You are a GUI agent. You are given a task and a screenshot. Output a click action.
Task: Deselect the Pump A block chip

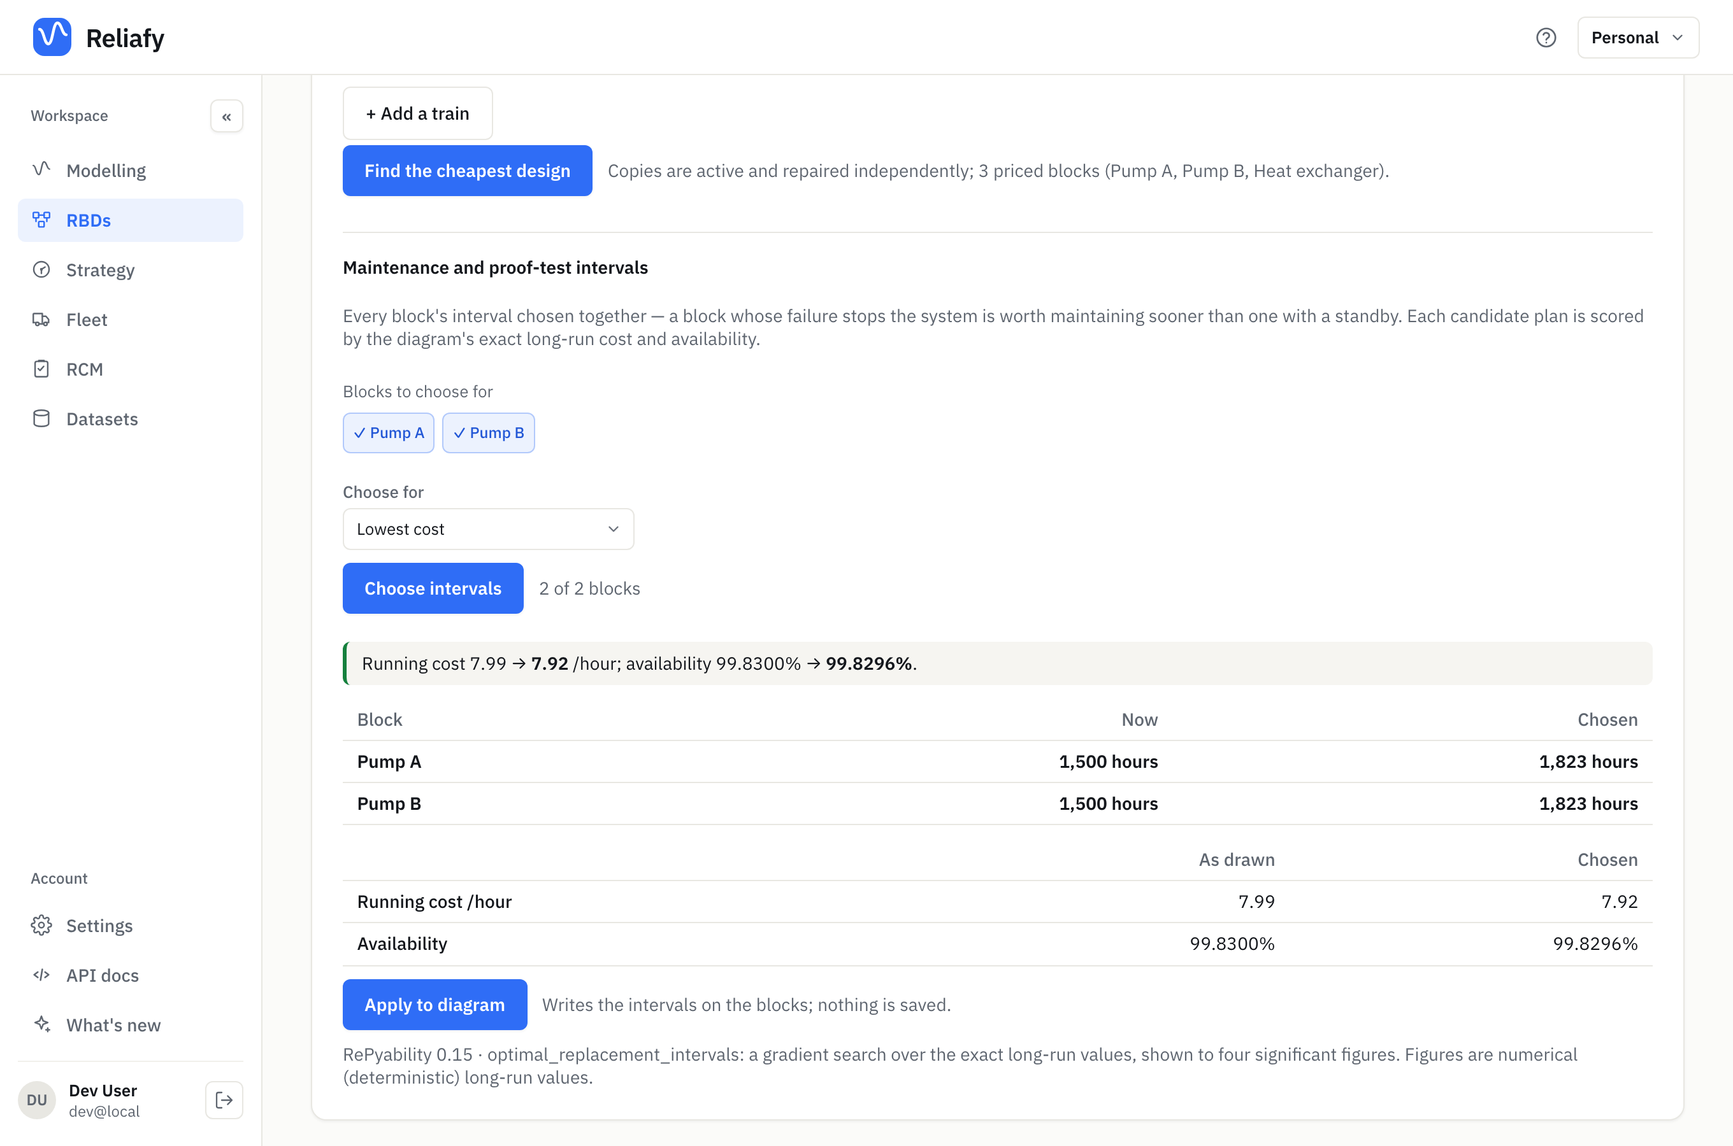(x=388, y=433)
